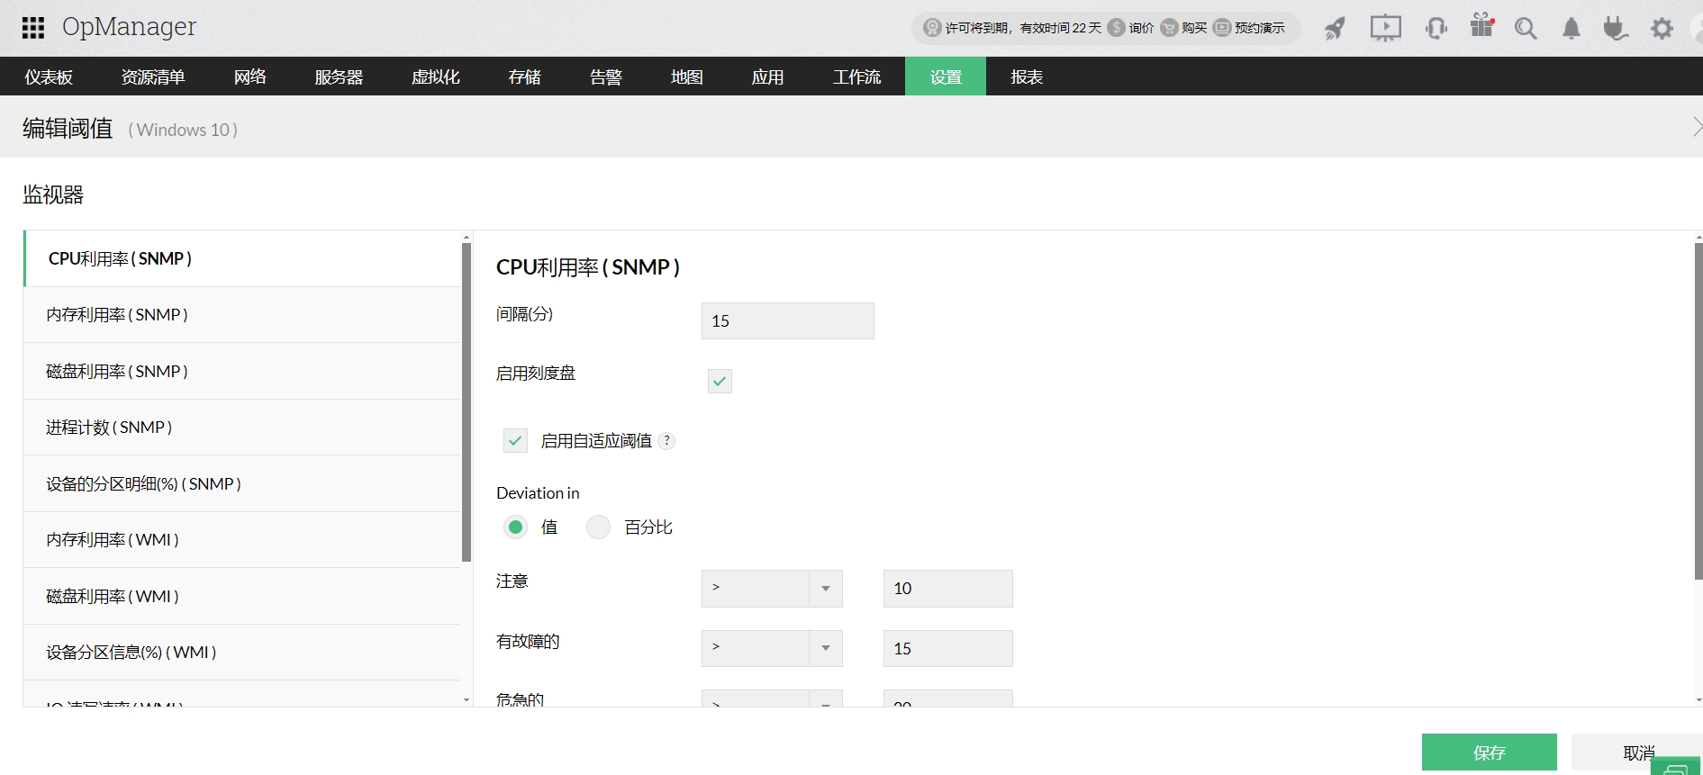Select 百分比 deviation radio button
The width and height of the screenshot is (1703, 775).
point(598,527)
